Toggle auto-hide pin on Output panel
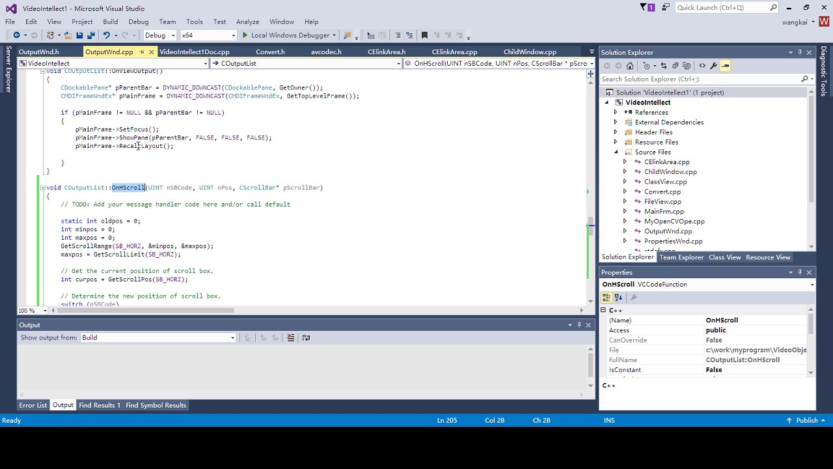This screenshot has width=833, height=469. [579, 324]
